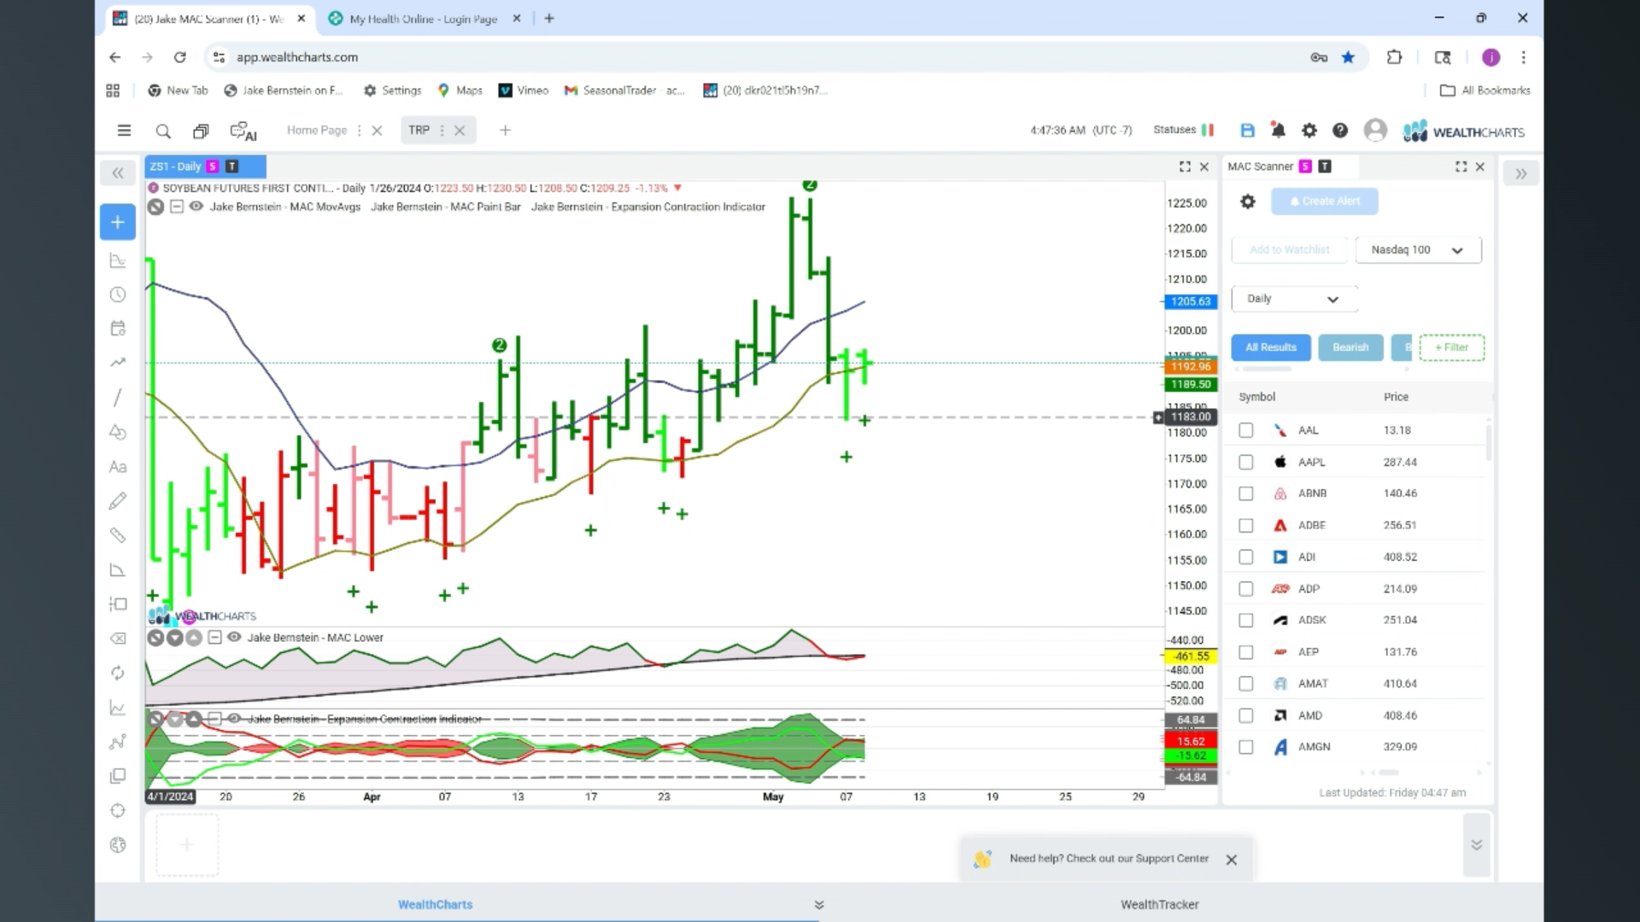
Task: Open the help question mark icon
Action: pos(1340,131)
